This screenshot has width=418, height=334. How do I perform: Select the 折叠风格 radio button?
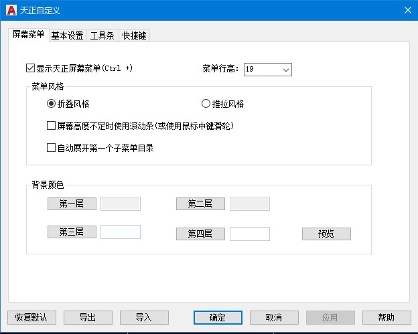[51, 104]
